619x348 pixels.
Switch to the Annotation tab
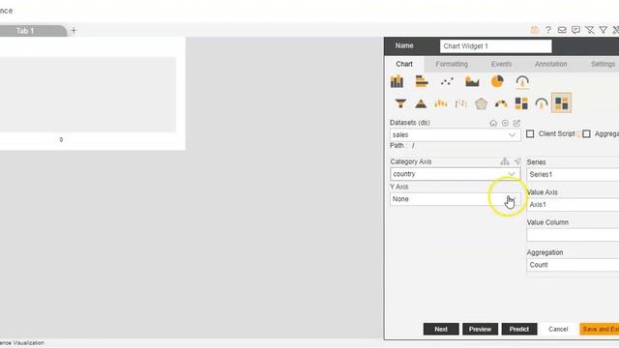coord(550,64)
